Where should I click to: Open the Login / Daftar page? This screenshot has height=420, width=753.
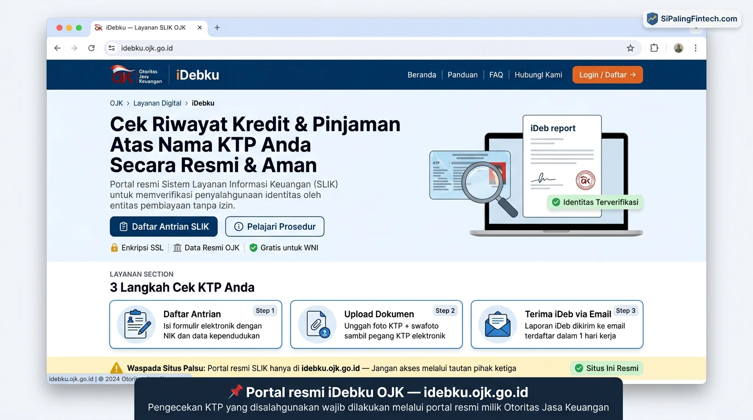607,74
